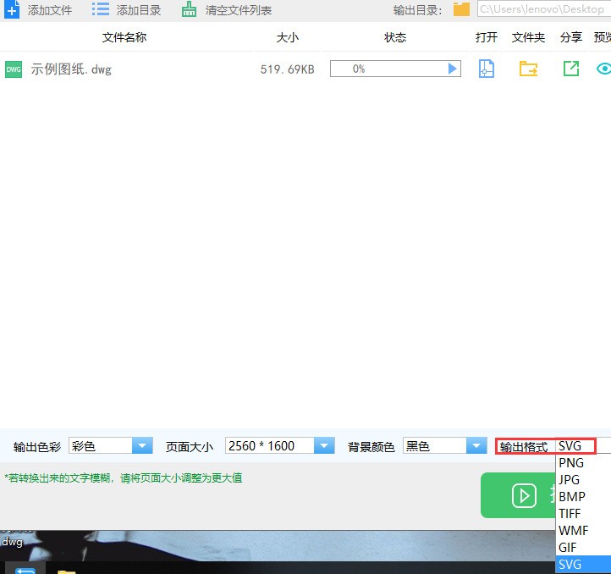Select PNG from format list
The width and height of the screenshot is (611, 574).
click(583, 463)
